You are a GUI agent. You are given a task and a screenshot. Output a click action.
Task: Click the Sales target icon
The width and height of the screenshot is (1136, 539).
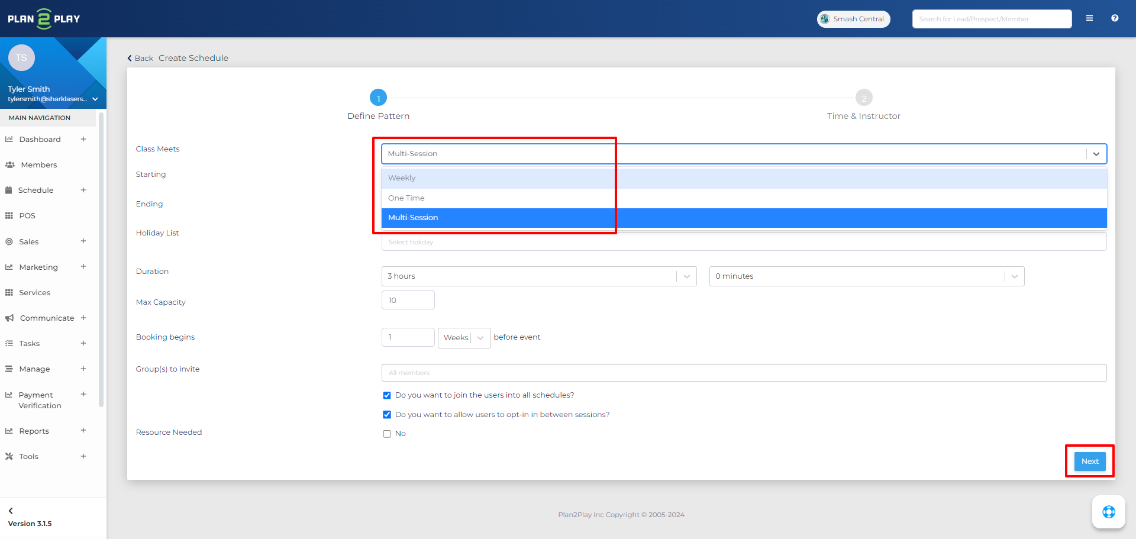click(9, 241)
